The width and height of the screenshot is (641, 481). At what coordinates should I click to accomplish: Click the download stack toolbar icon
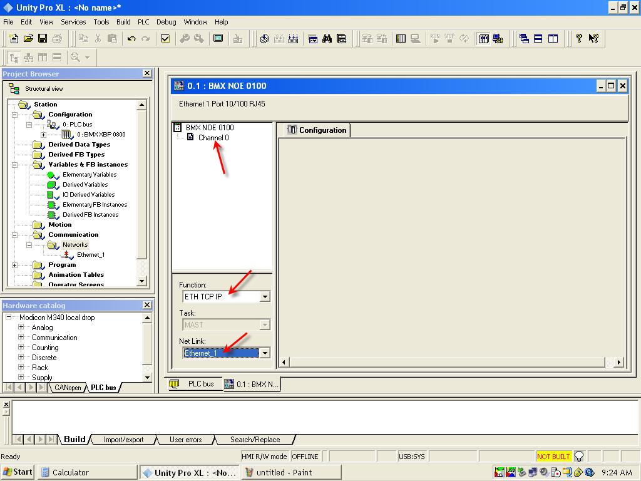pos(265,39)
